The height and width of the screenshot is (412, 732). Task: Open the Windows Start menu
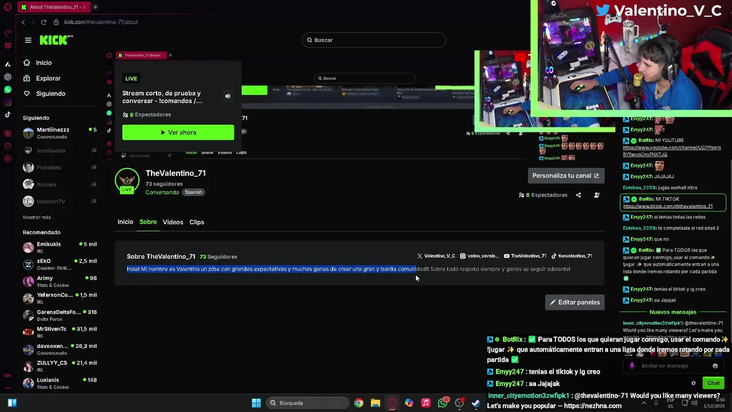(256, 403)
